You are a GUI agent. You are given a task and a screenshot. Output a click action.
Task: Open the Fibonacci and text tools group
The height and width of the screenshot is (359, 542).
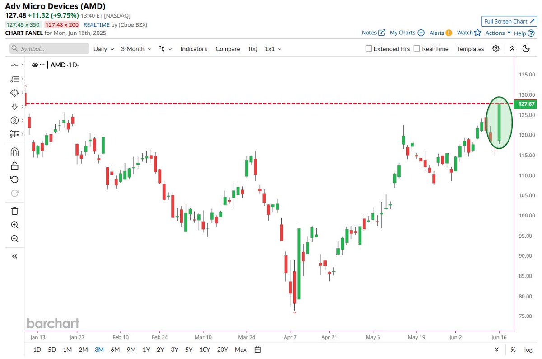(14, 79)
